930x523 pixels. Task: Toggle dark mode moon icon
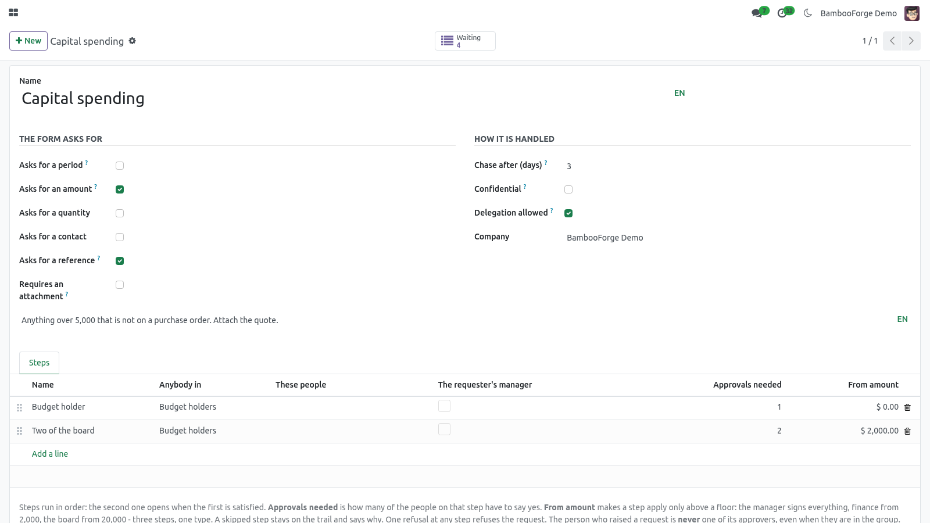808,13
